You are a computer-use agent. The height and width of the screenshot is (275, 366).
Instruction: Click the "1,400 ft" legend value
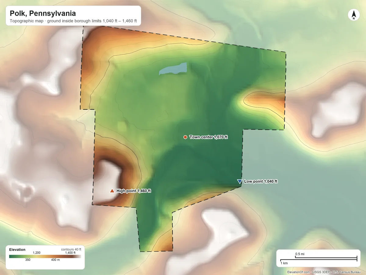click(70, 253)
